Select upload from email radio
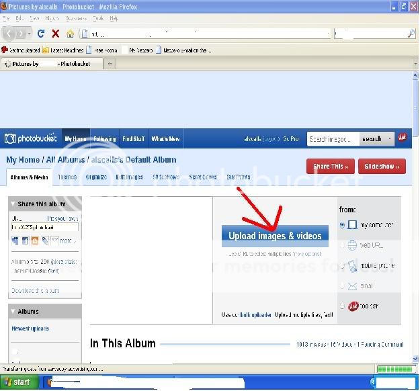This screenshot has height=391, width=420. click(342, 286)
